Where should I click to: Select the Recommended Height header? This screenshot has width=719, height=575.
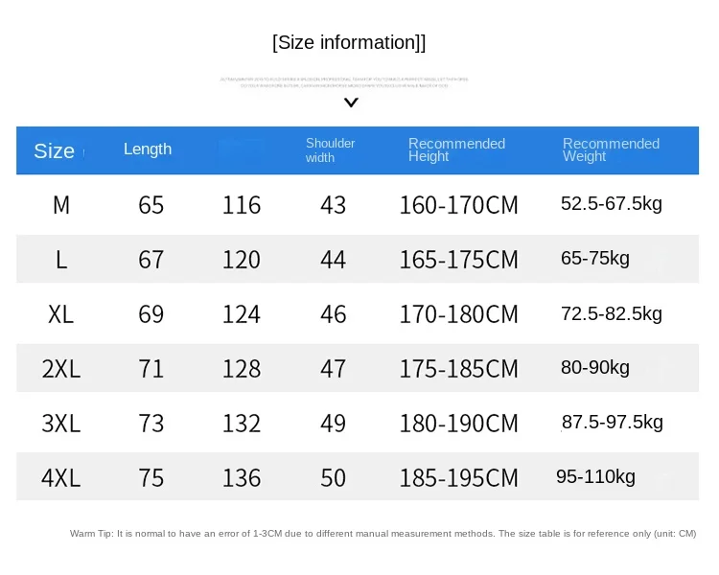(456, 150)
